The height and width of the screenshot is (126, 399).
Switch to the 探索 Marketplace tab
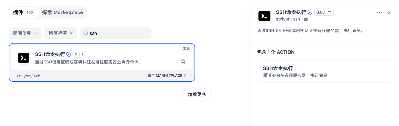pos(63,12)
